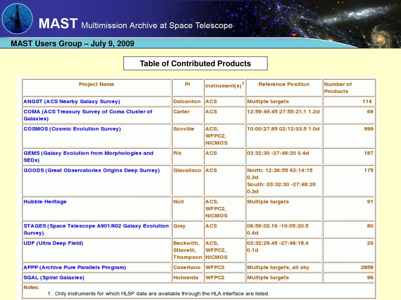Screen dimensions: 401x300
Task: Click the MAST Users Group July 9, 2009 heading
Action: 72,43
